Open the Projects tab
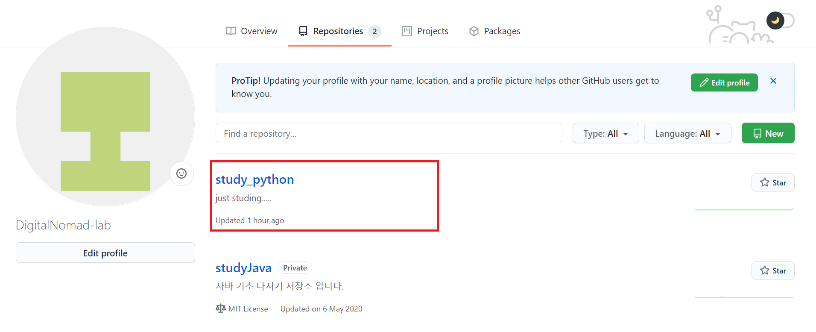 pyautogui.click(x=425, y=31)
